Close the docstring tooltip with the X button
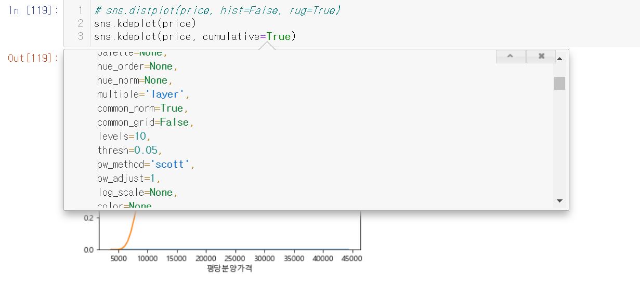The image size is (640, 284). click(541, 57)
